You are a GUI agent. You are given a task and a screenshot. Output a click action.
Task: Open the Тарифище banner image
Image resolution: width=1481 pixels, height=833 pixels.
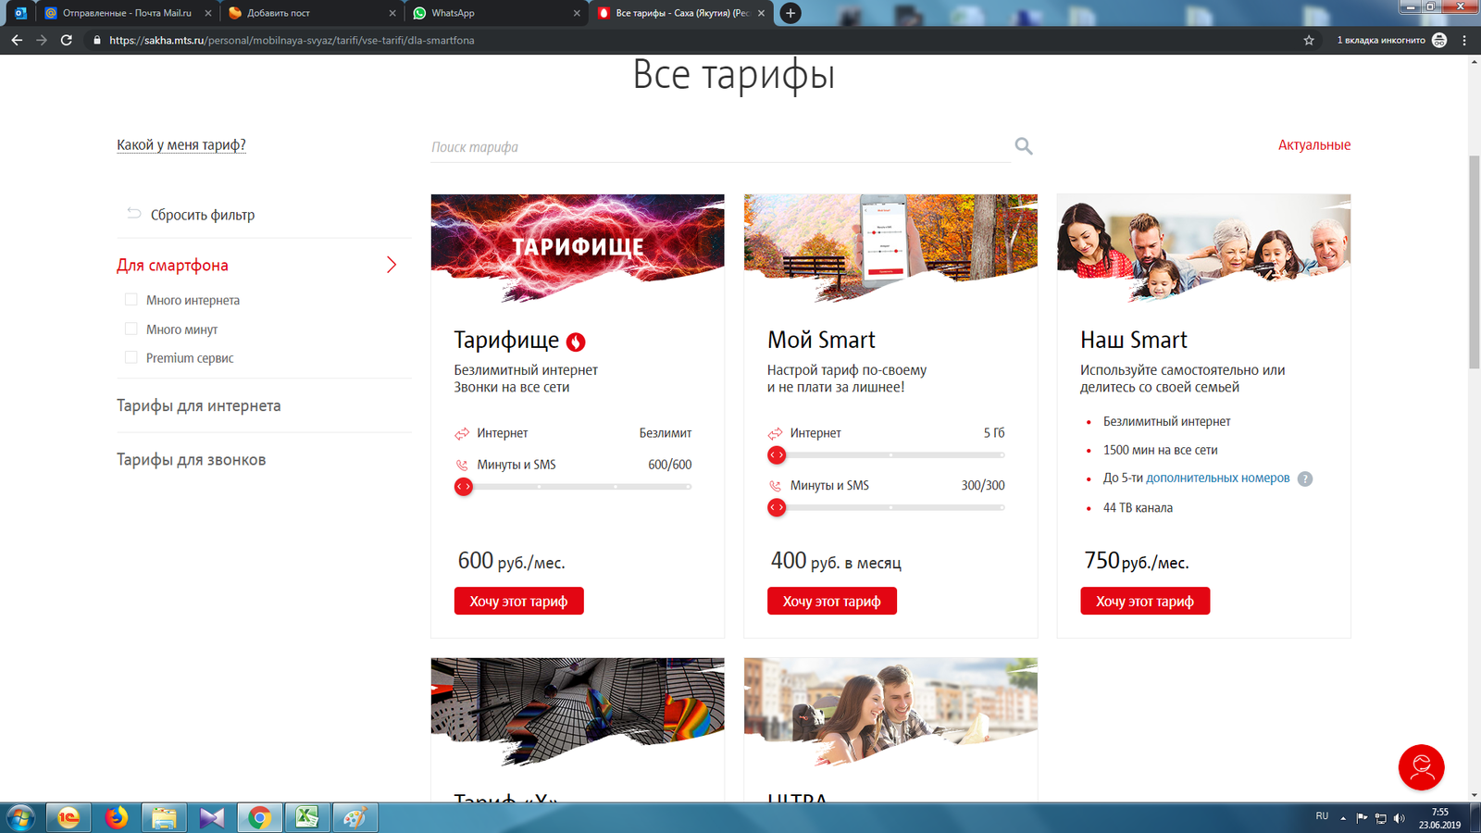[x=578, y=247]
